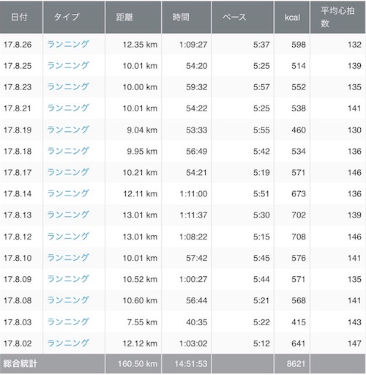Screen dimensions: 366x375
Task: Open the ランニング link for 17.8.12
Action: pos(67,237)
